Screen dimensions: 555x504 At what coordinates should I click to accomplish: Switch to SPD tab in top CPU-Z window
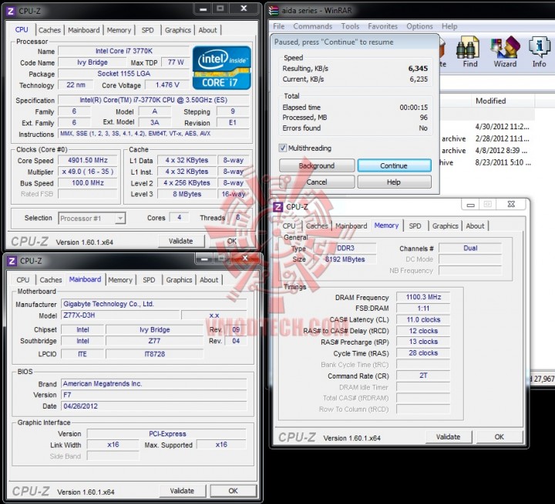point(147,30)
